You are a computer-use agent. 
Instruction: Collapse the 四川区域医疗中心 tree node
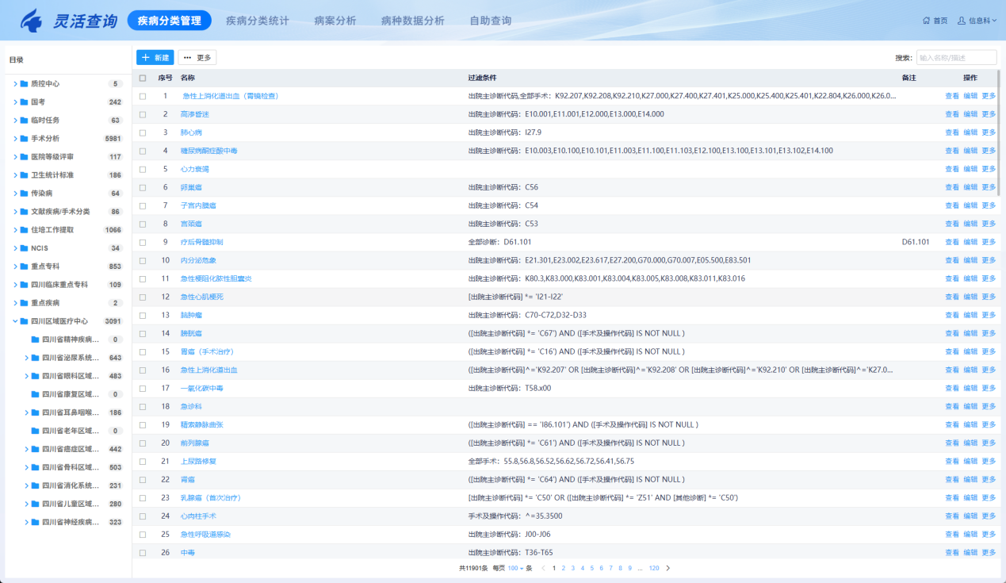14,321
